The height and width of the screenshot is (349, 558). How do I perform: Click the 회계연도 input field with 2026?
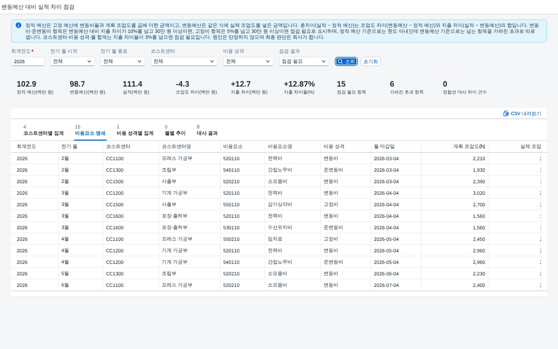pyautogui.click(x=28, y=61)
